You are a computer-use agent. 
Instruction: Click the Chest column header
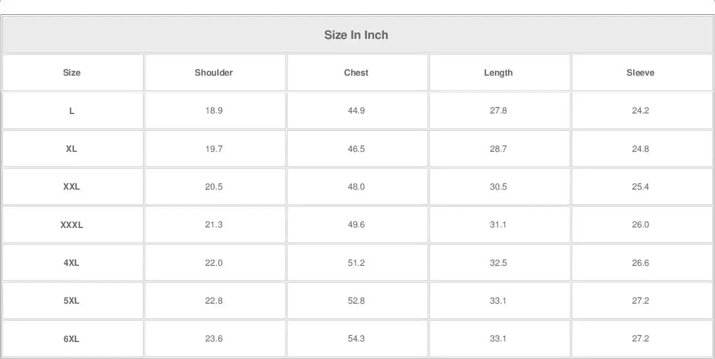[x=356, y=72]
